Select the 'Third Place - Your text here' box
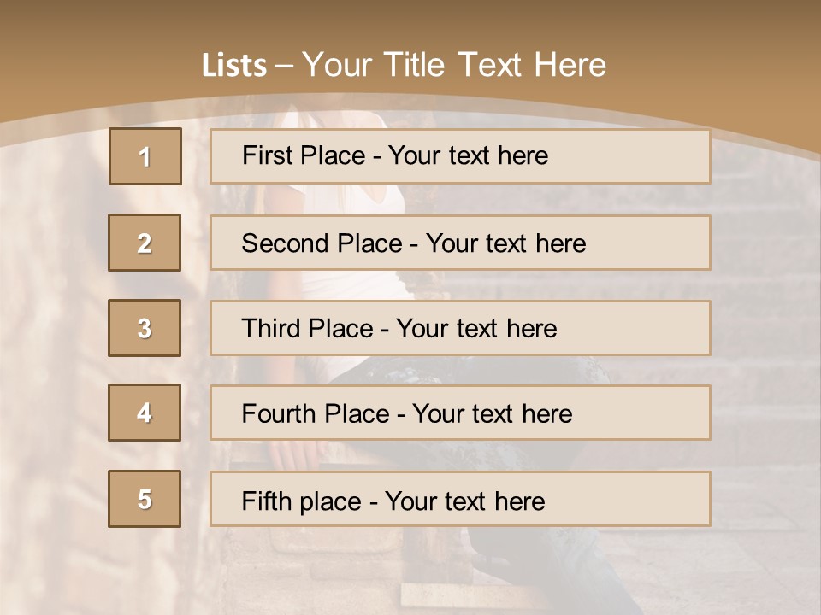821x615 pixels. click(x=460, y=328)
